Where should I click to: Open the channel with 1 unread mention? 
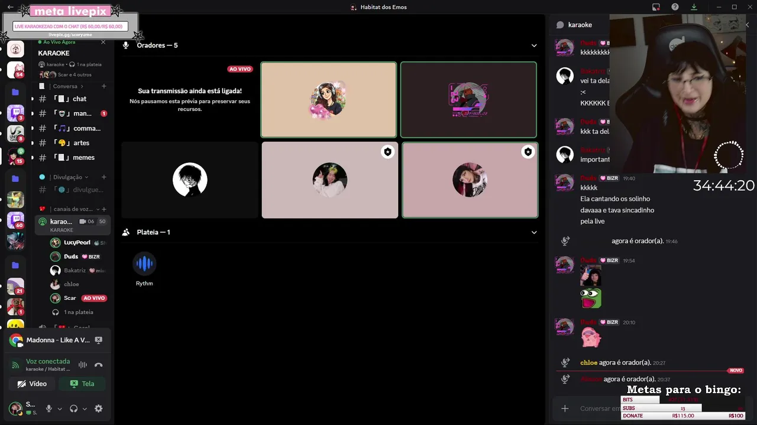[73, 113]
